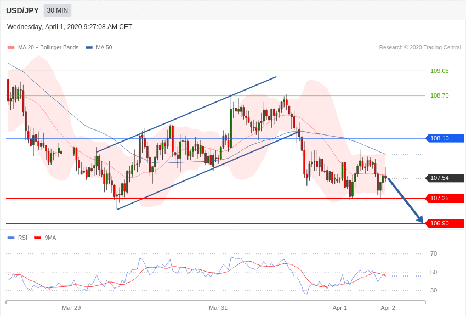Click the 108.70 resistance level label
This screenshot has height=316, width=466.
(440, 95)
